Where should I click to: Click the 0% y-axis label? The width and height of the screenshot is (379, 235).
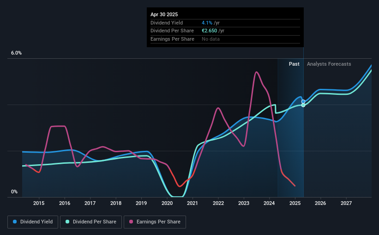[14, 192]
